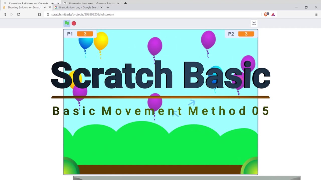Open a new browser tab with the plus button
This screenshot has height=180, width=321.
(x=108, y=7)
